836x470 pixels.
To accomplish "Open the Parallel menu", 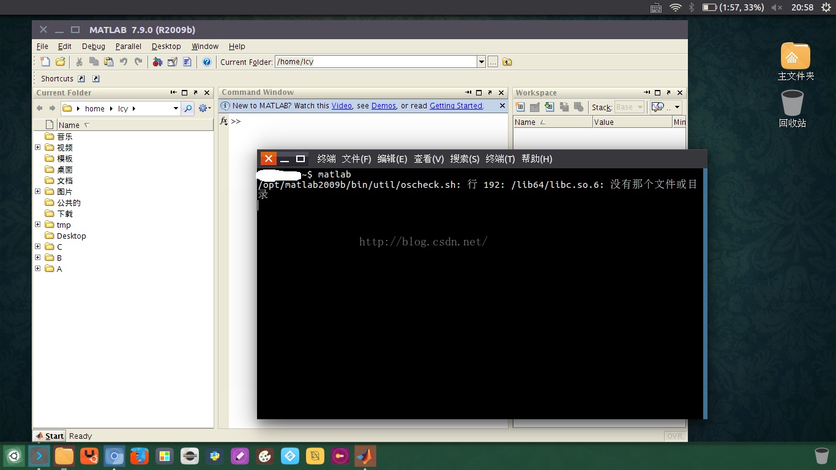I will point(129,46).
